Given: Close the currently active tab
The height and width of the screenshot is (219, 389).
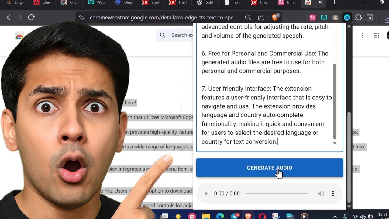Looking at the screenshot, I should 320,2.
